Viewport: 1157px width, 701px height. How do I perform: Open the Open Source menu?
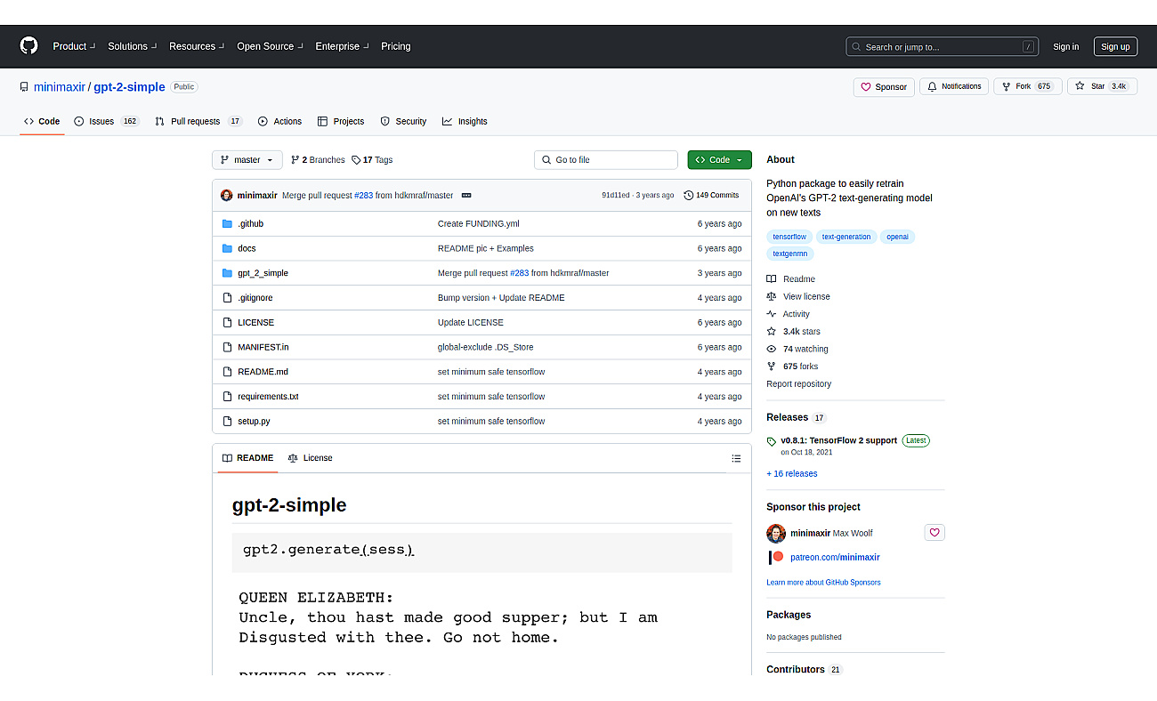click(270, 46)
